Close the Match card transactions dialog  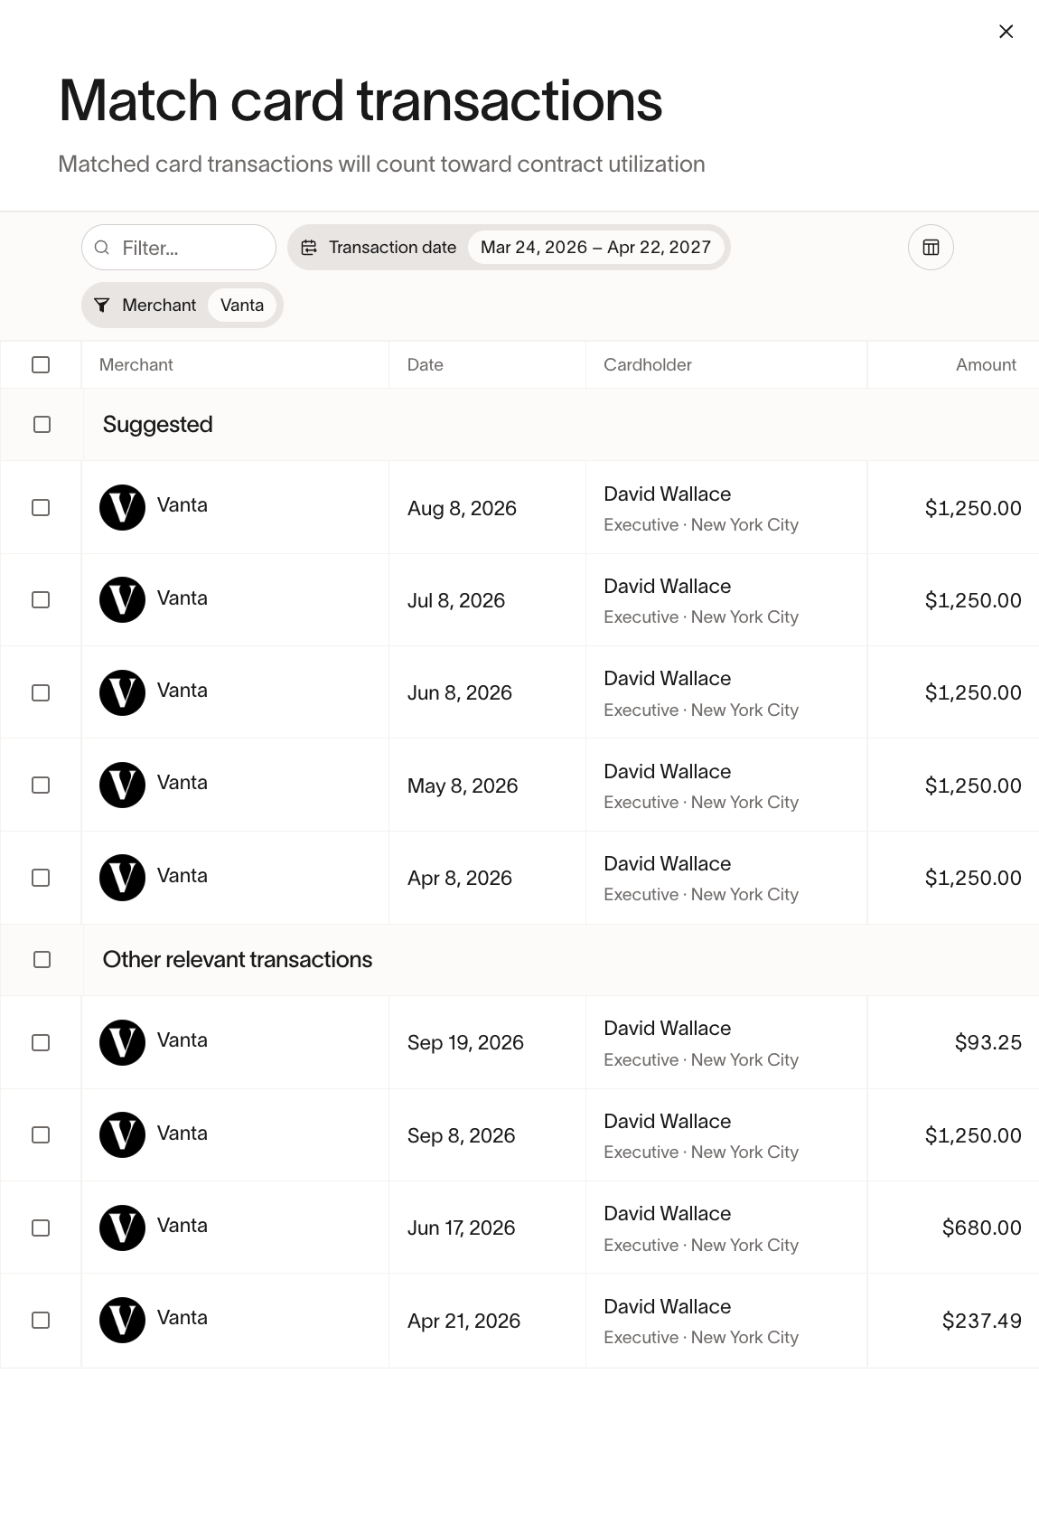point(1006,32)
